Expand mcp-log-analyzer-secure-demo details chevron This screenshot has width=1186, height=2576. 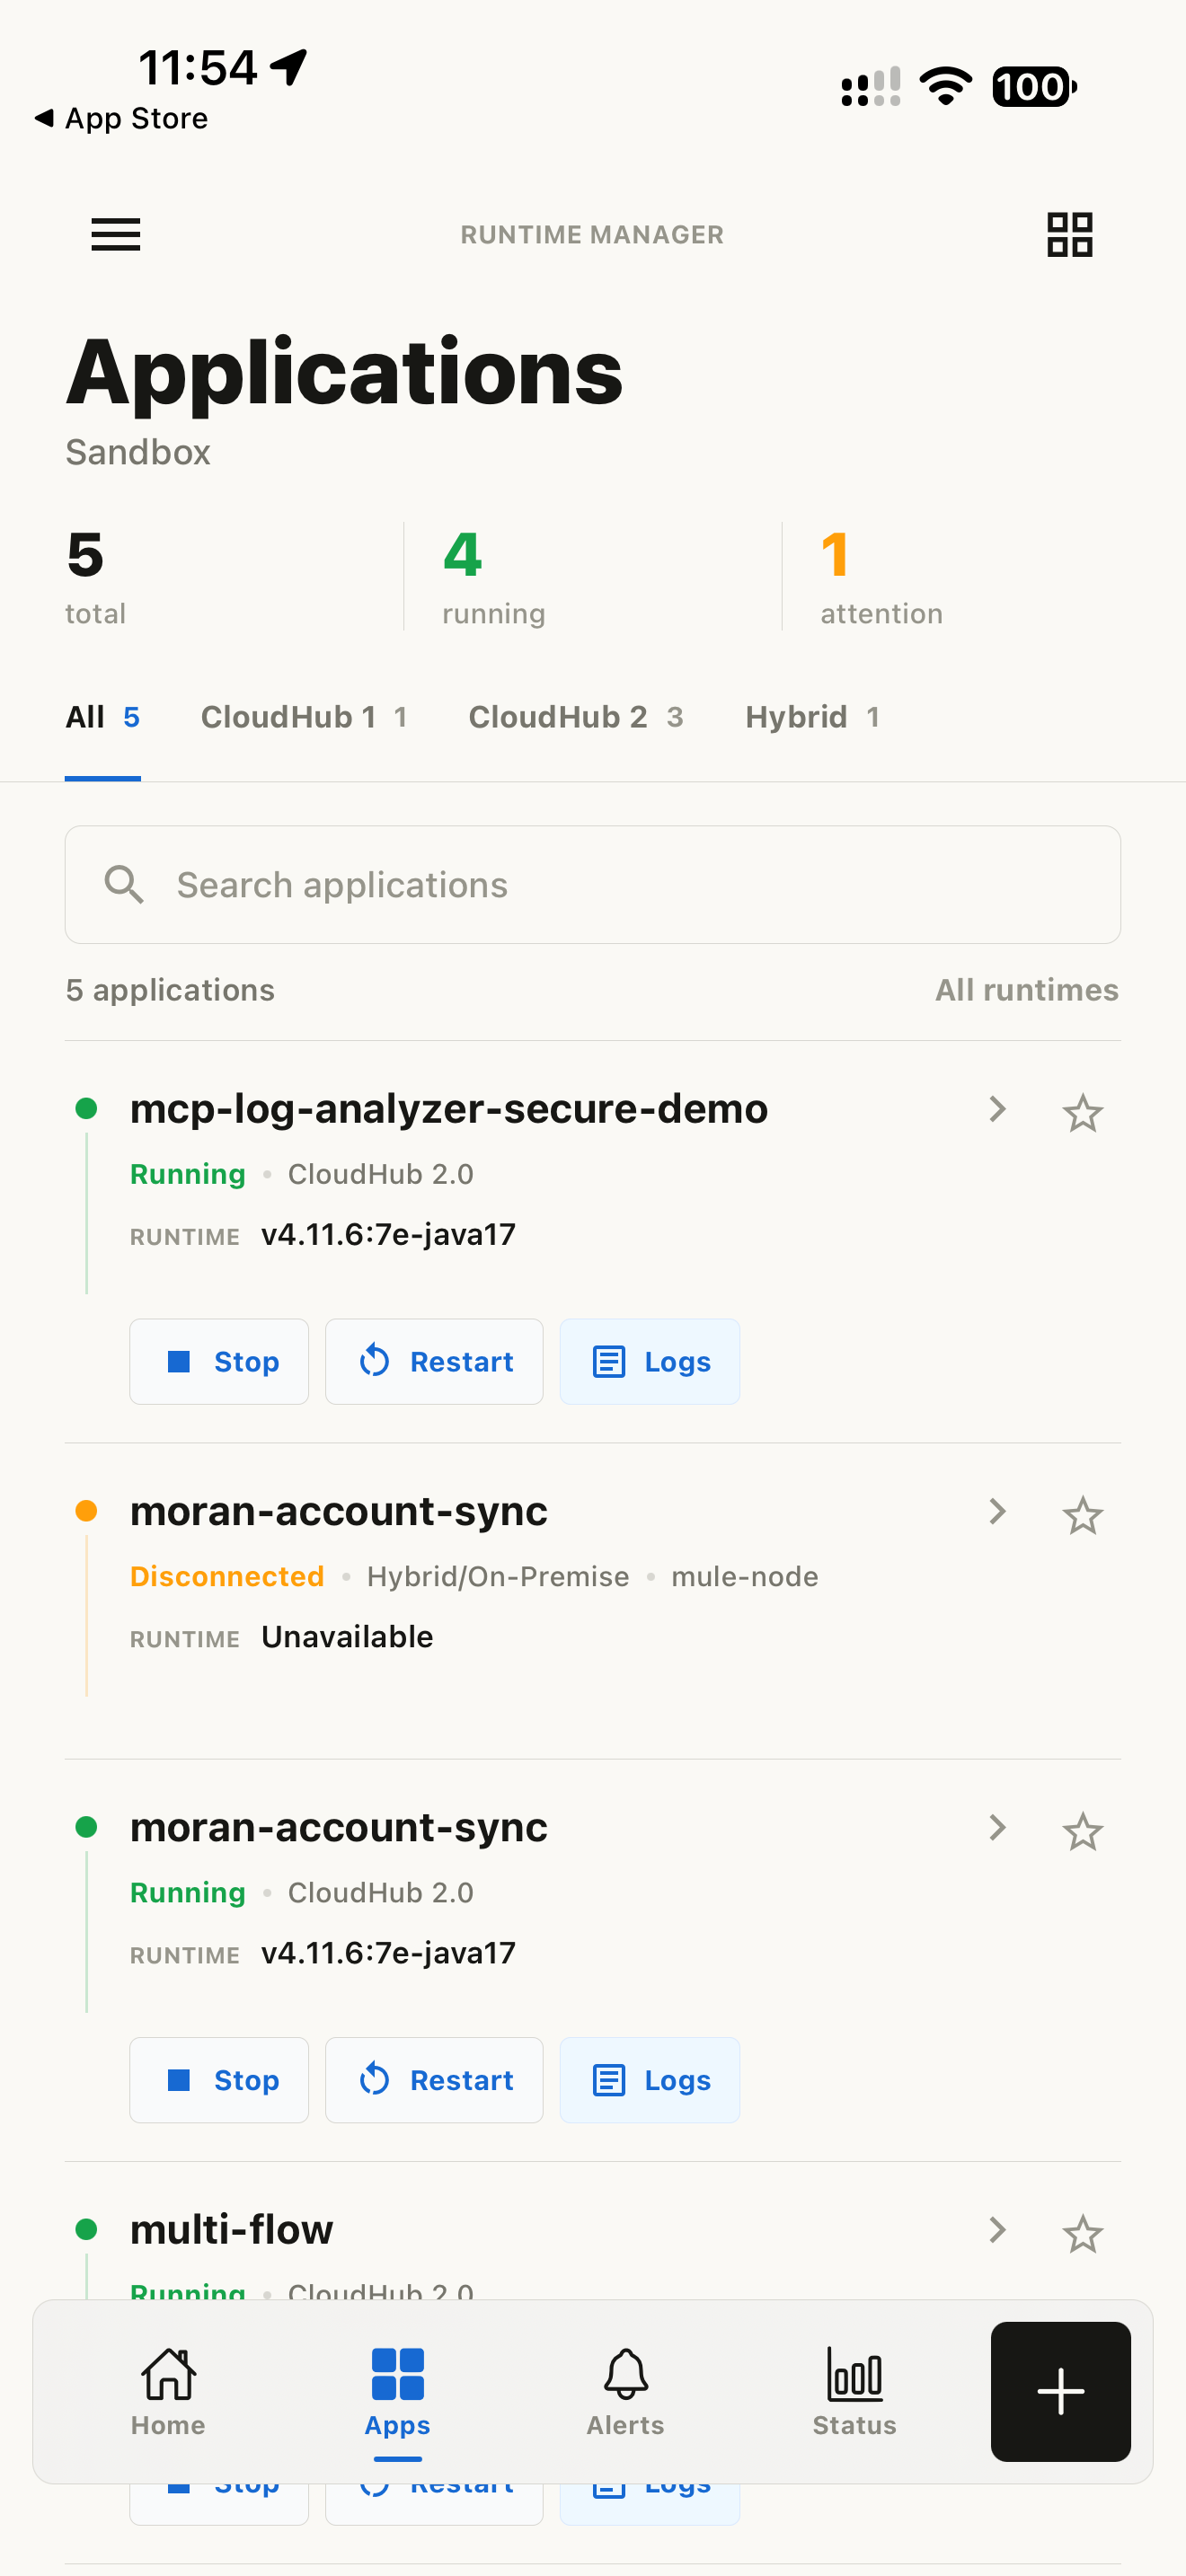click(x=997, y=1109)
